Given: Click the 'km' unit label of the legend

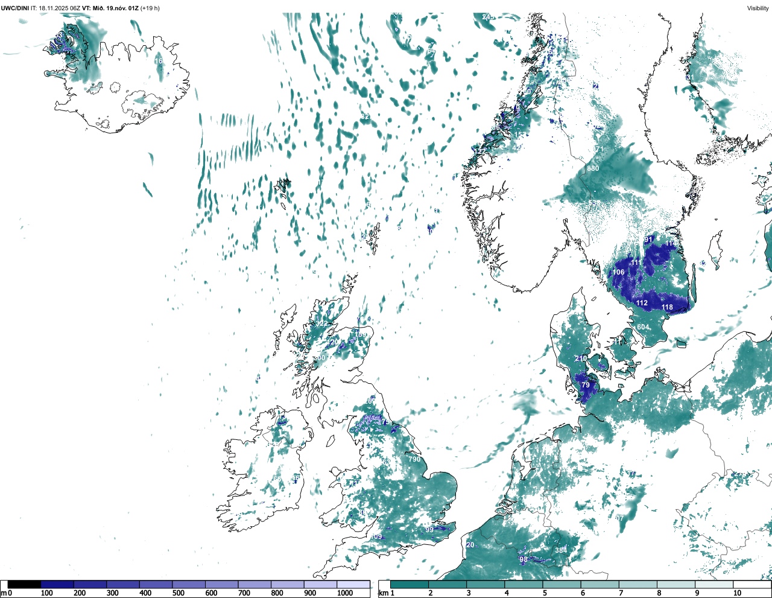Looking at the screenshot, I should click(382, 593).
